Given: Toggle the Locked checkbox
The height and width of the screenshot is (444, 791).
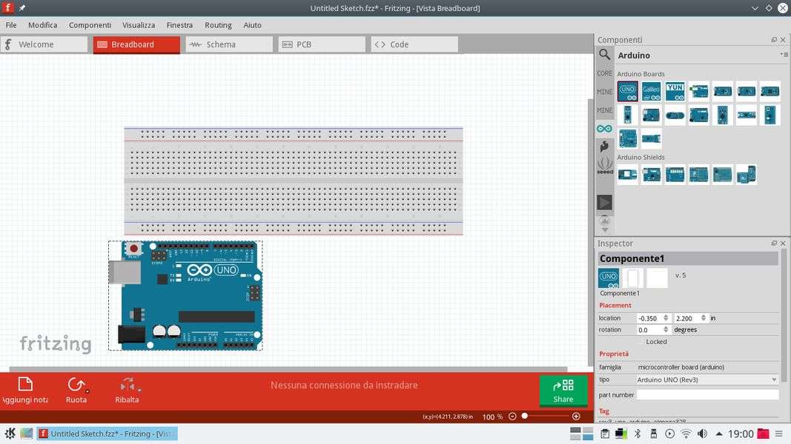Looking at the screenshot, I should click(x=641, y=342).
